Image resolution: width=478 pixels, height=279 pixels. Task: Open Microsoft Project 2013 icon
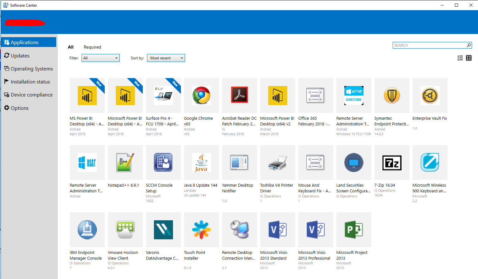tap(354, 230)
